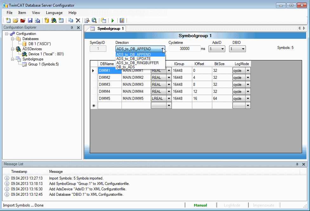
Task: Open the DBID dropdown
Action: (x=237, y=49)
